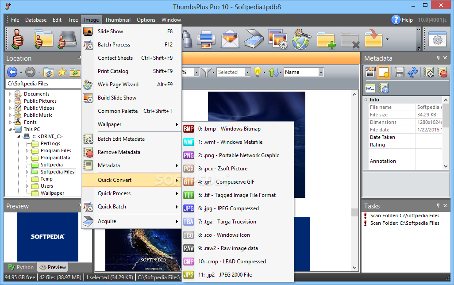Click the new folder plus icon

point(326,40)
